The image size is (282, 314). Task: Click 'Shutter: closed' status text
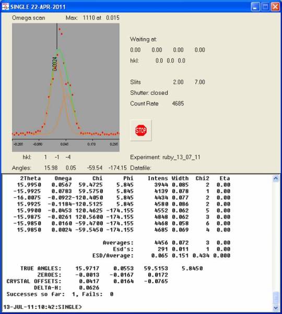pos(149,93)
